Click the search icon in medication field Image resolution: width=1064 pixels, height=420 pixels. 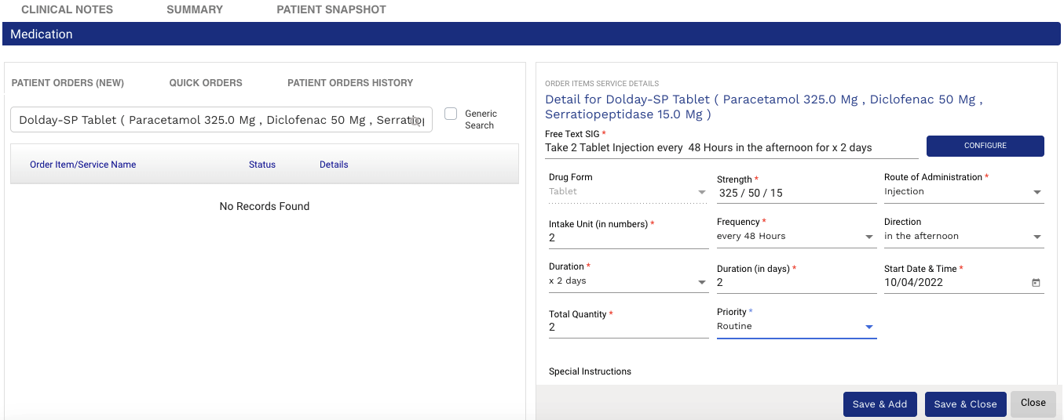click(415, 121)
